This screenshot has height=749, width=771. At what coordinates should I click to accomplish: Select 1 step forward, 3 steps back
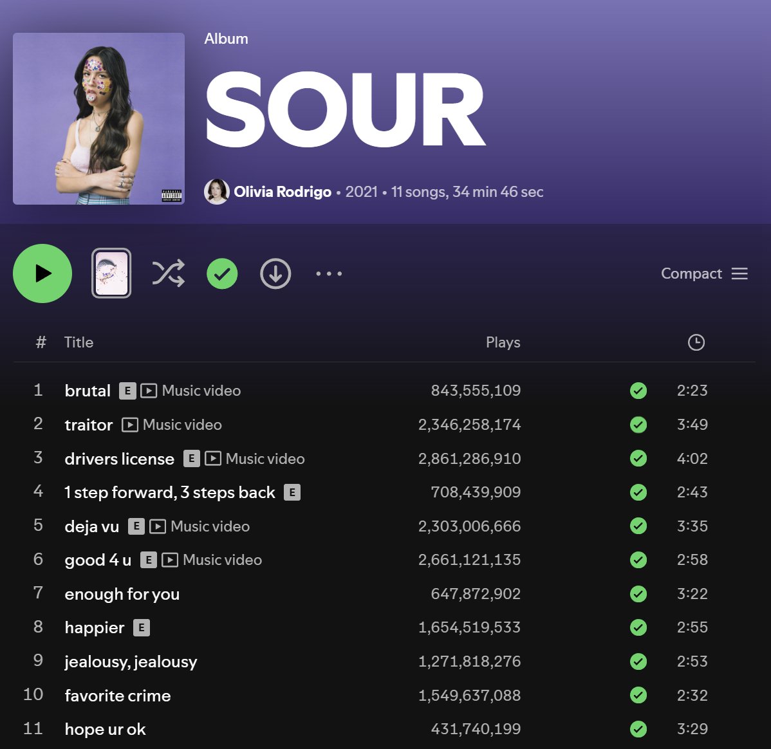(x=170, y=492)
